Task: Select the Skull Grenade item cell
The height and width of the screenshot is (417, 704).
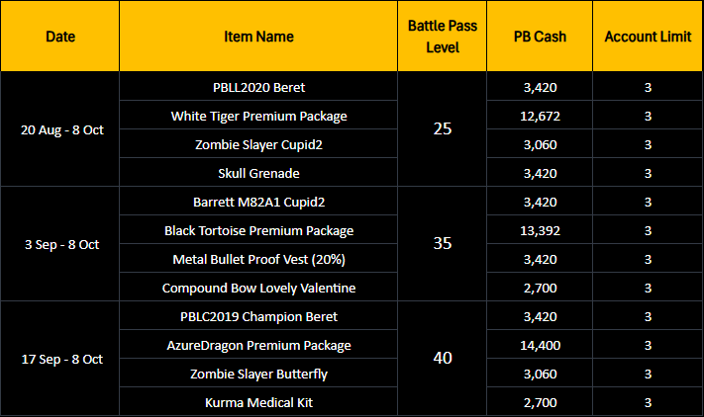Action: pyautogui.click(x=258, y=173)
